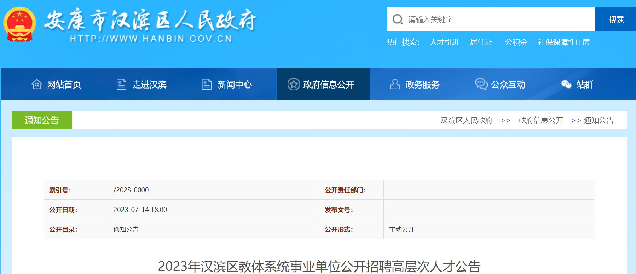Click the 索引号 label cell

76,190
